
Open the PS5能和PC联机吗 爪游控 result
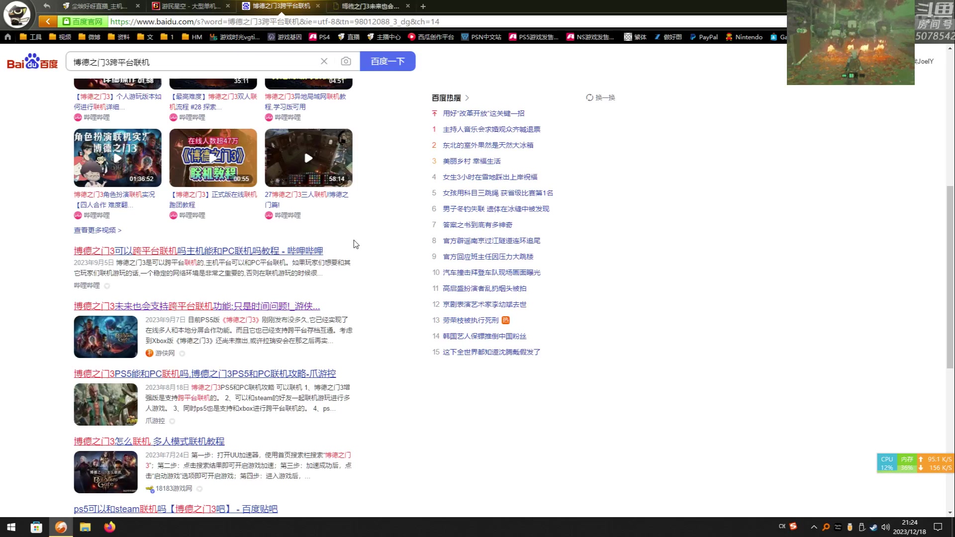coord(205,373)
